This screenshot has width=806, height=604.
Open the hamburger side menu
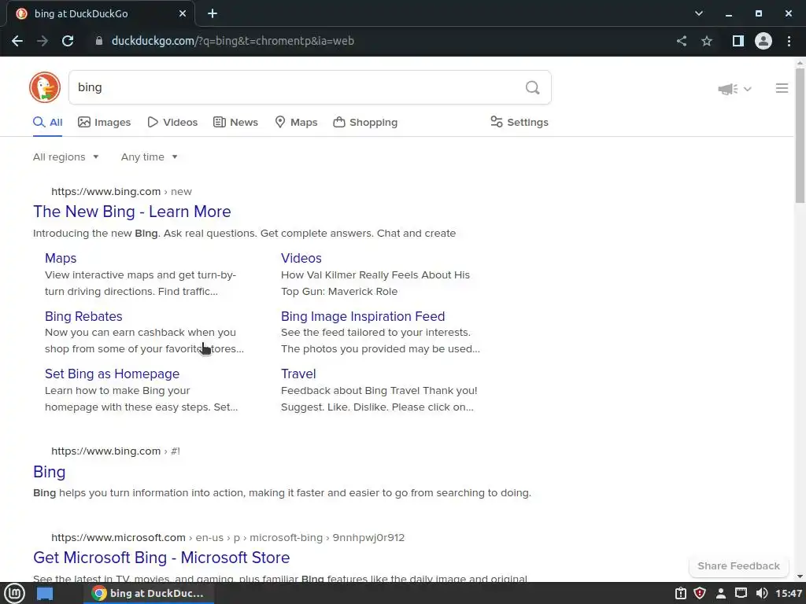click(x=782, y=88)
